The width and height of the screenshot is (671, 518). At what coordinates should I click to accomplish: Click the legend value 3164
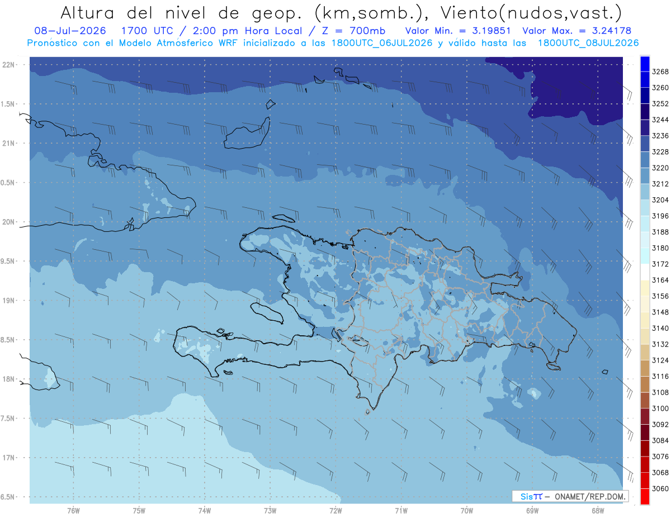pyautogui.click(x=660, y=280)
